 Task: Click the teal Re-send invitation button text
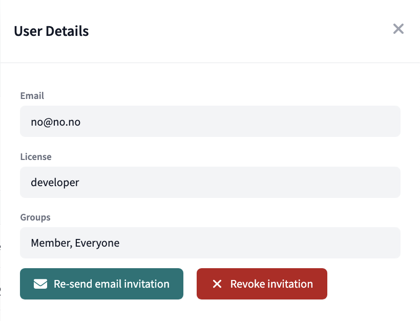(x=111, y=284)
